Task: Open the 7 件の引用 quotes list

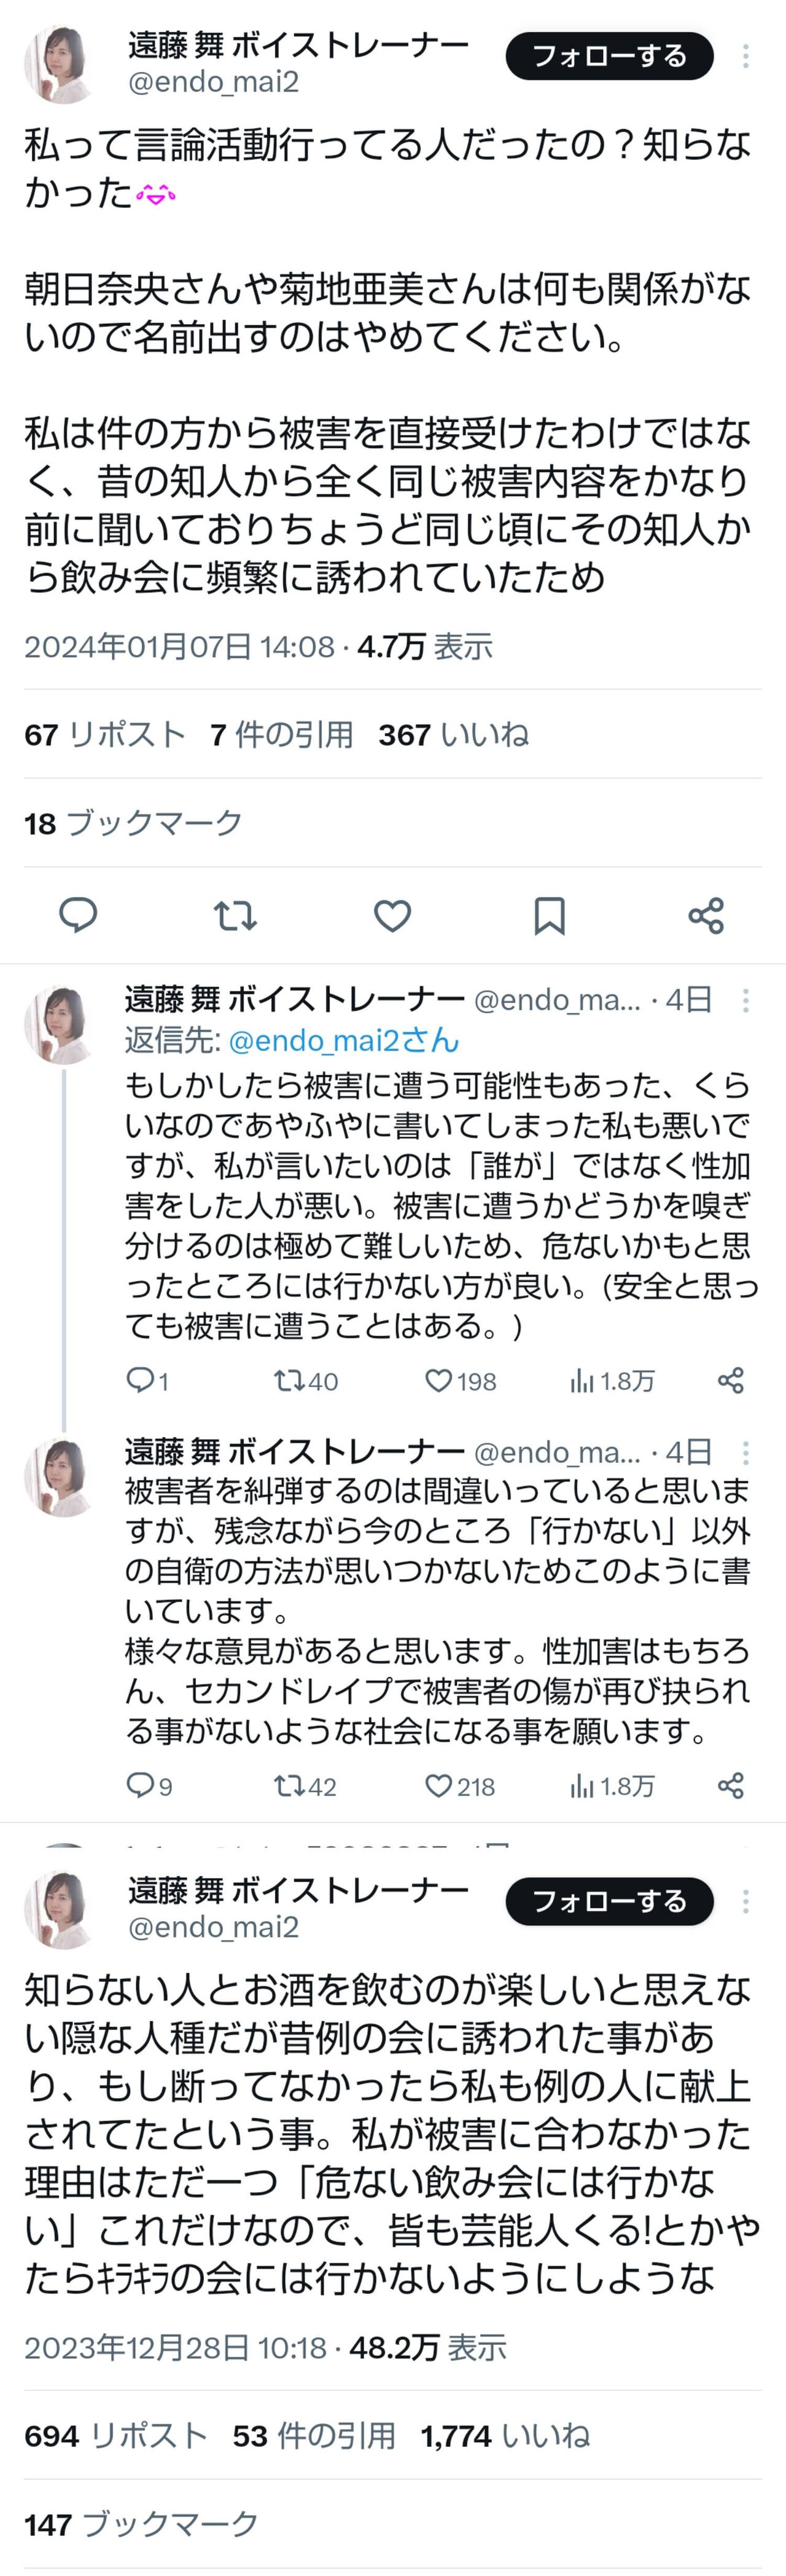Action: coord(282,735)
